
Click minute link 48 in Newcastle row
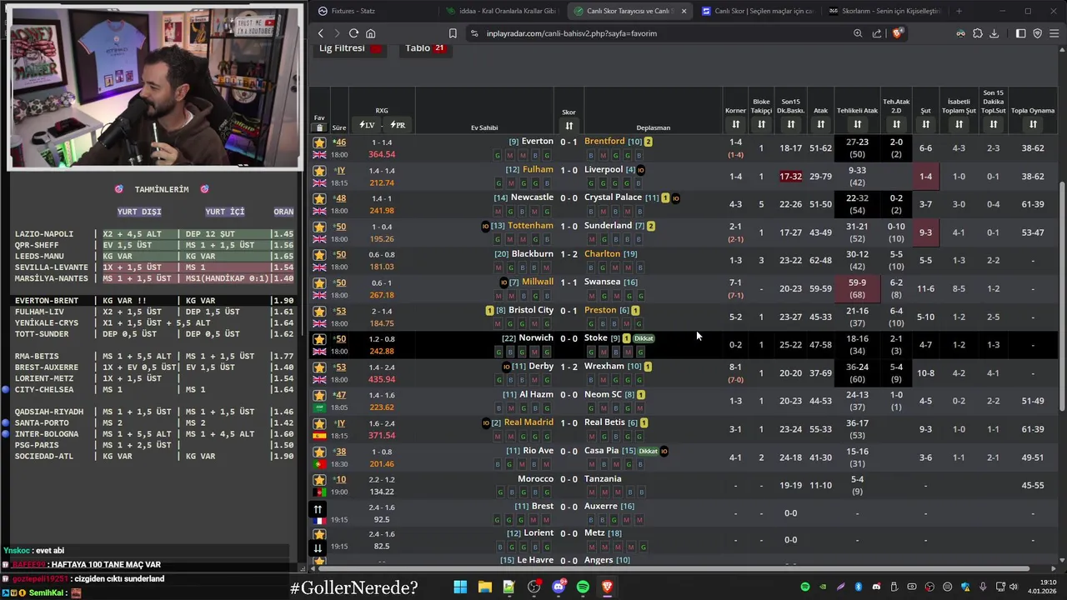click(x=340, y=198)
